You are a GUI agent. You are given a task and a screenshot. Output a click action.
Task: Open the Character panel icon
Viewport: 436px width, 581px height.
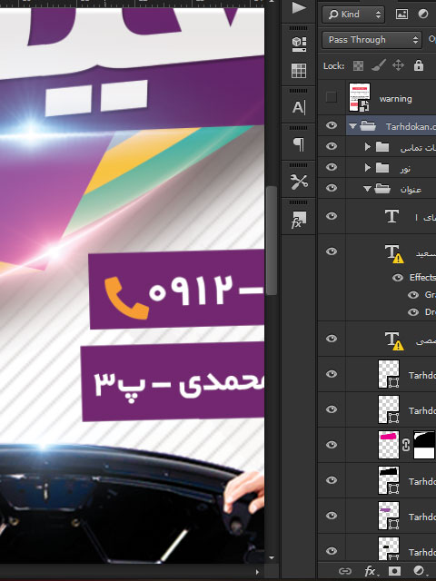[x=299, y=107]
